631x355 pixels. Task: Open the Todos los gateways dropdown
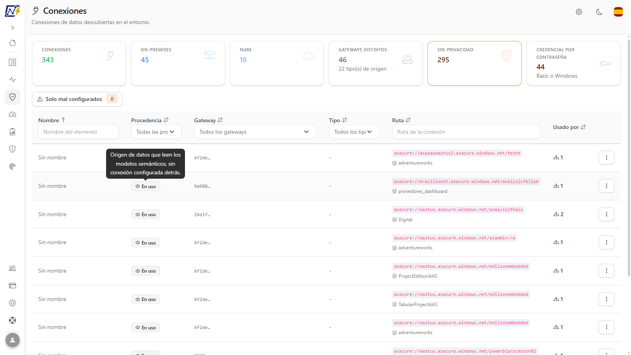pyautogui.click(x=255, y=132)
